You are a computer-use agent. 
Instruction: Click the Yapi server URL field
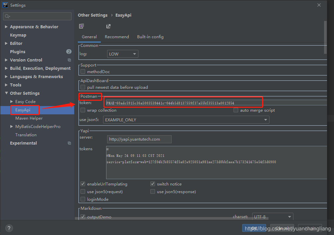pos(139,139)
